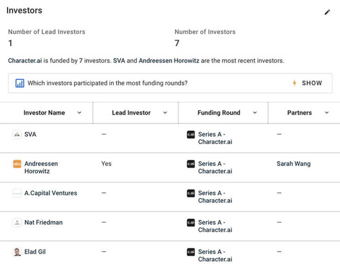This screenshot has width=340, height=270.
Task: Click the pencil edit icon for Investors
Action: tap(327, 12)
